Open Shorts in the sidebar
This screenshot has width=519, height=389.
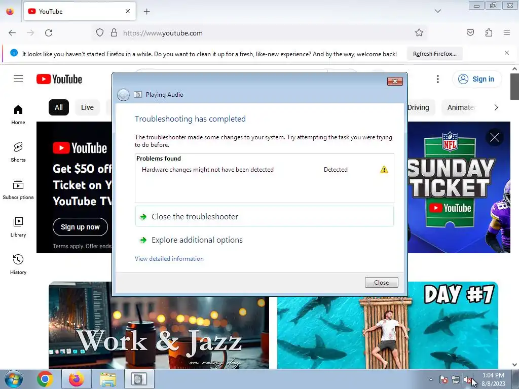pyautogui.click(x=18, y=152)
